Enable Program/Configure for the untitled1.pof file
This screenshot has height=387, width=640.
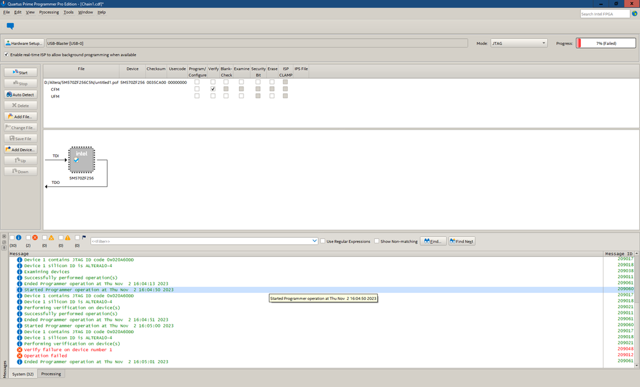197,82
